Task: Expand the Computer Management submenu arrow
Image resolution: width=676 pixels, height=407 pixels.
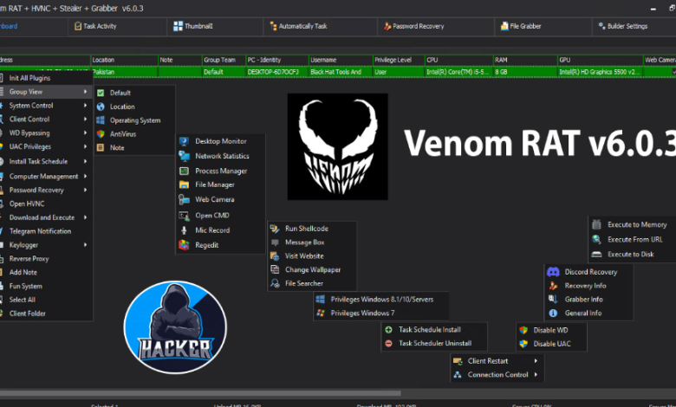Action: click(x=85, y=176)
